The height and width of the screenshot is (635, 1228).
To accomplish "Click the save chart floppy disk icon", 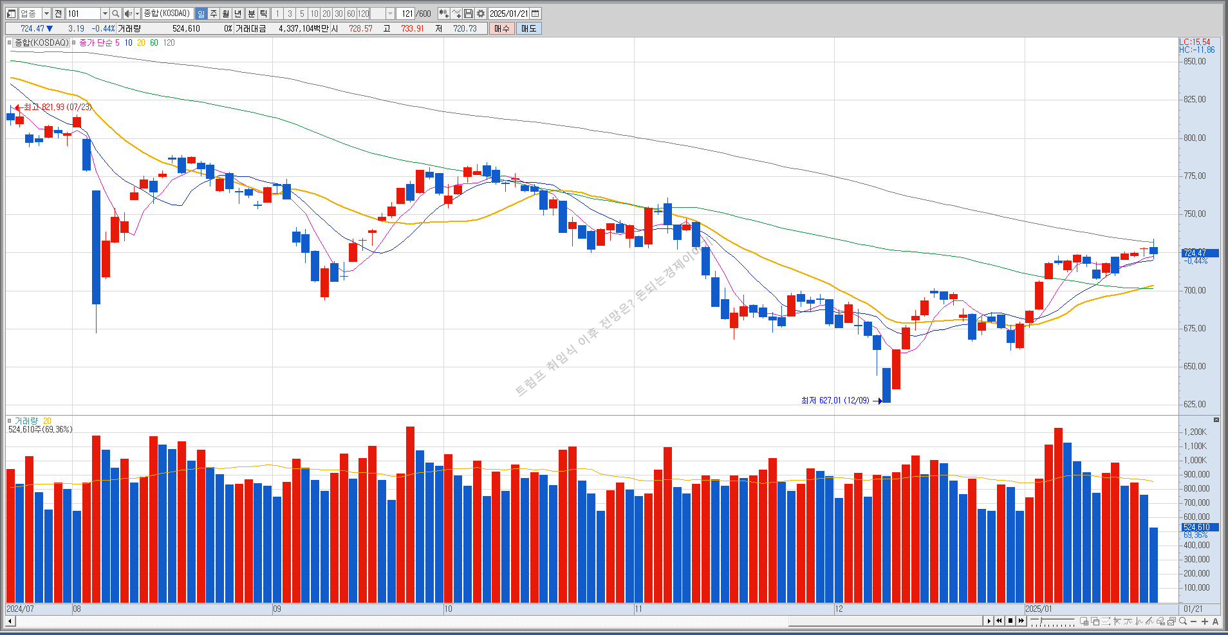I will point(469,14).
